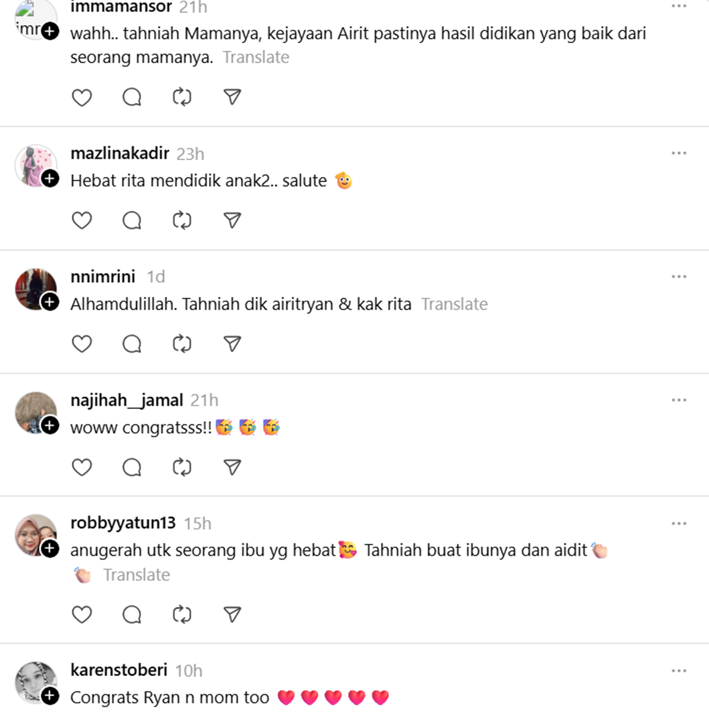Follow nnimrini via avatar plus badge
709x718 pixels.
[50, 302]
